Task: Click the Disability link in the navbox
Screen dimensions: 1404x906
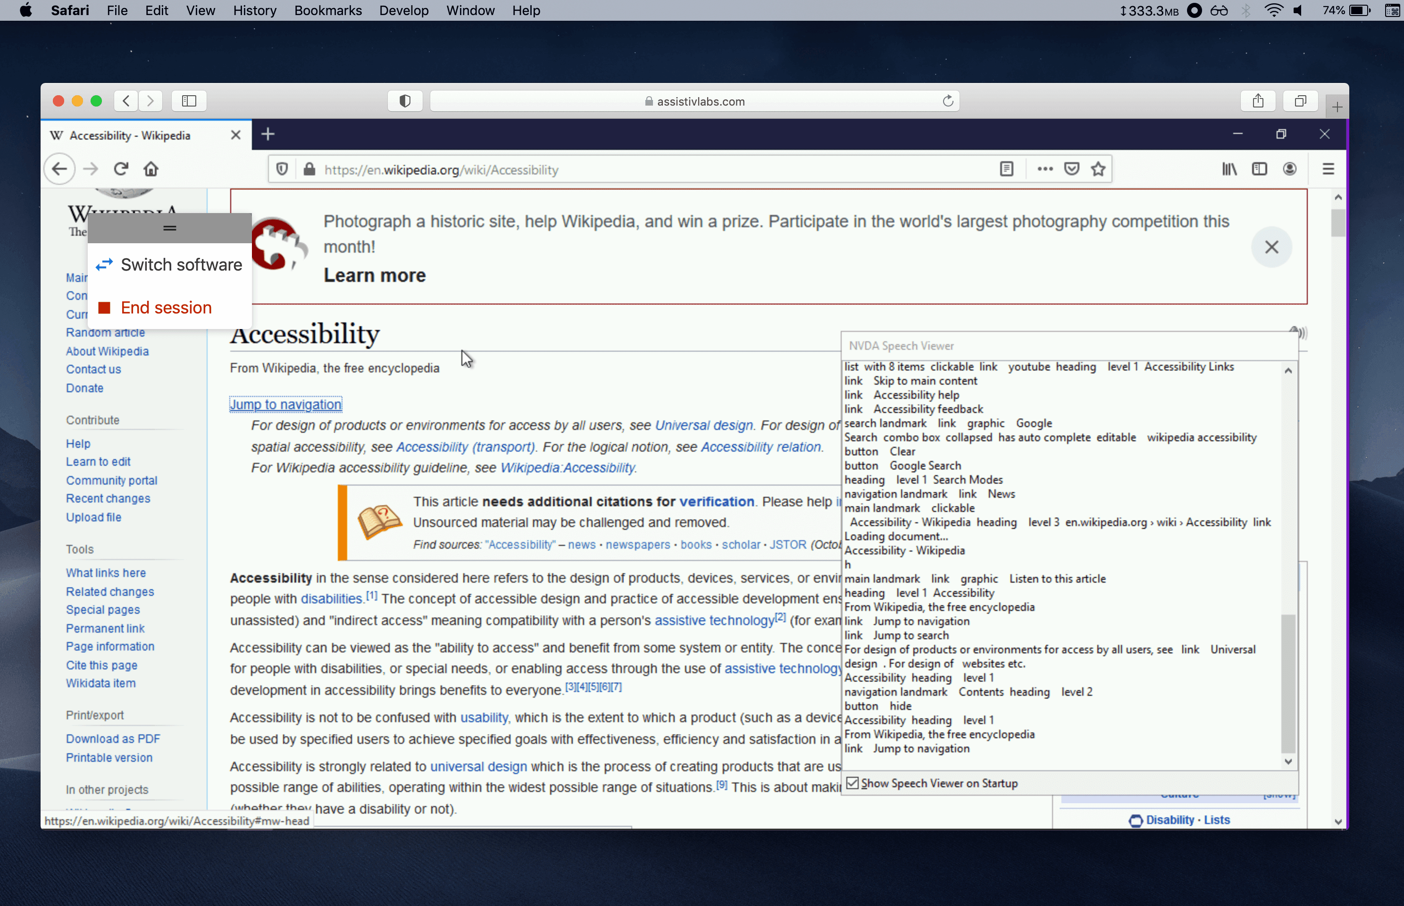Action: pos(1170,820)
